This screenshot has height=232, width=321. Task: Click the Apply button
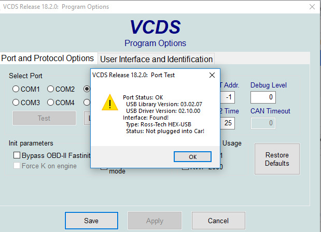click(x=155, y=221)
